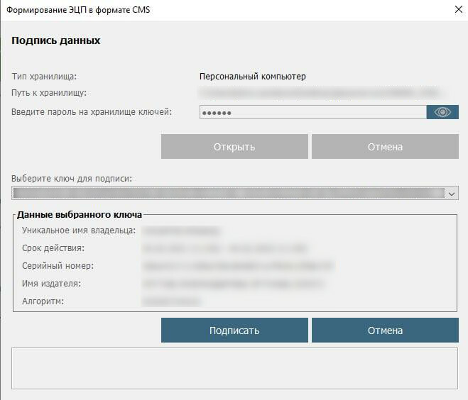Click Отмена next to the Открыть button
The height and width of the screenshot is (400, 468).
(385, 147)
